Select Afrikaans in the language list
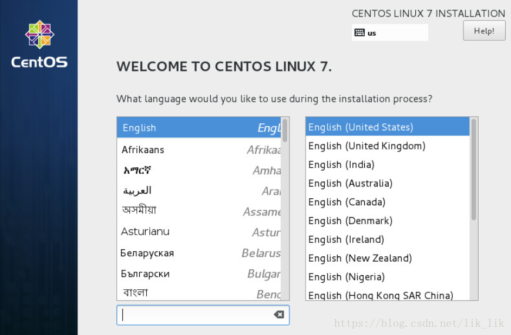The width and height of the screenshot is (511, 335). coord(199,150)
